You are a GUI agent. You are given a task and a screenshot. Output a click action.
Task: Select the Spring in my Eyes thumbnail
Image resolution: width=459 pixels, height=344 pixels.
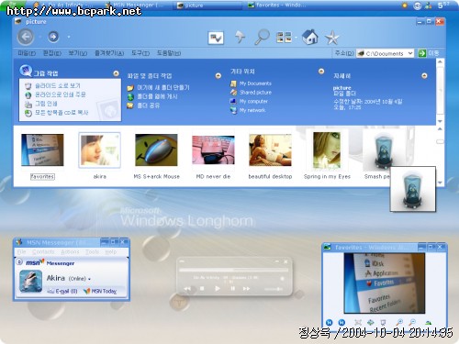pyautogui.click(x=327, y=150)
